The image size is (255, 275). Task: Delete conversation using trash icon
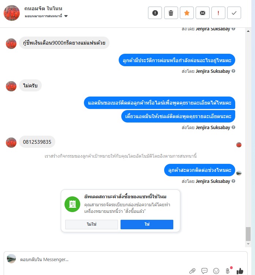coord(171,13)
